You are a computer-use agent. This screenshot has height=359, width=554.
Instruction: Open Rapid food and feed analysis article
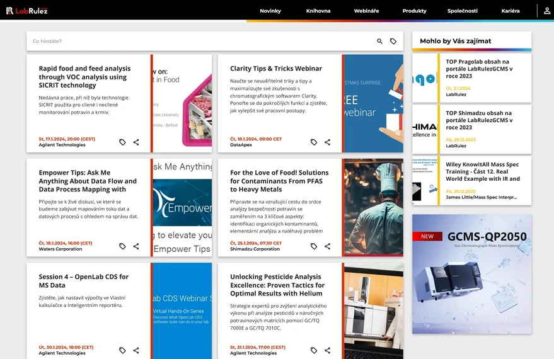(84, 77)
